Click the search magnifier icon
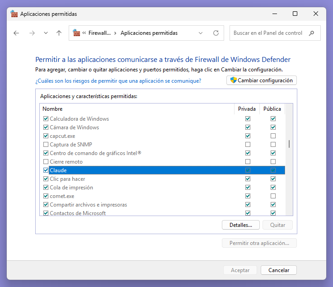The width and height of the screenshot is (333, 287). click(x=311, y=33)
